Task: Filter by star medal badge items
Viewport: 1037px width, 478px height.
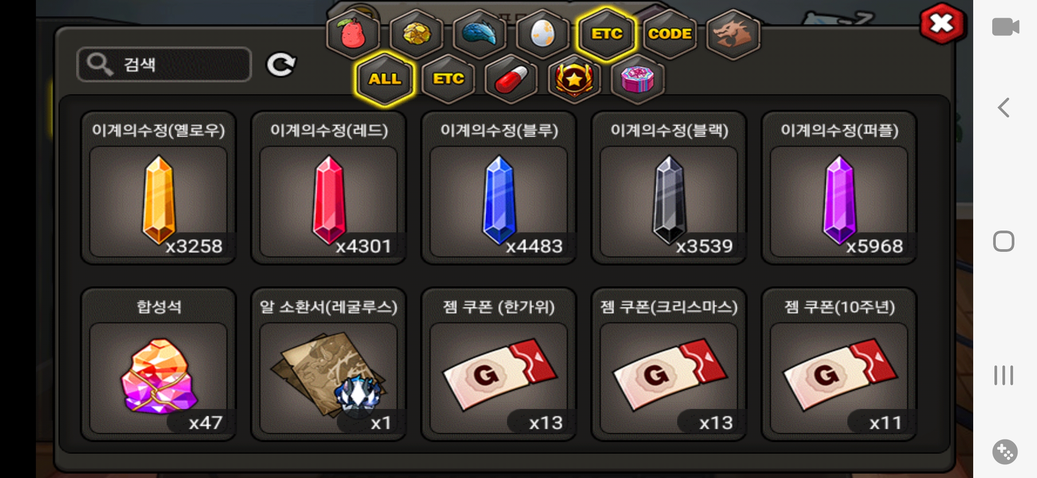Action: (x=574, y=79)
